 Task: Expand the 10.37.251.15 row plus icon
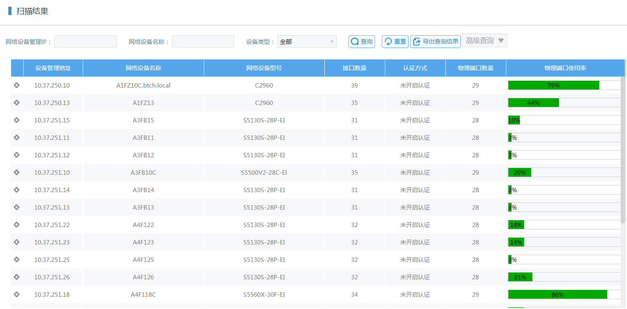[17, 120]
